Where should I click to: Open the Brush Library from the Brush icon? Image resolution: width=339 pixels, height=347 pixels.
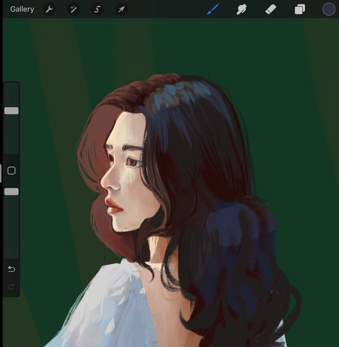212,9
